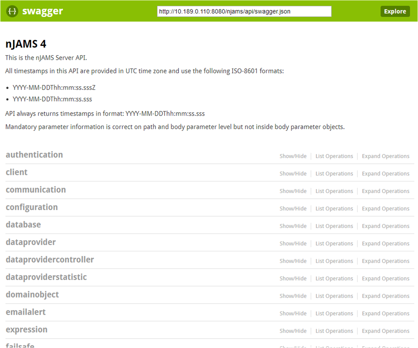Click the "API always returns timestamps" sentence
This screenshot has width=418, height=348.
click(105, 114)
